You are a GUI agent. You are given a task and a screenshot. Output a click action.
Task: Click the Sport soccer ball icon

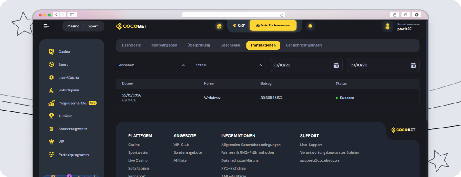tap(51, 64)
